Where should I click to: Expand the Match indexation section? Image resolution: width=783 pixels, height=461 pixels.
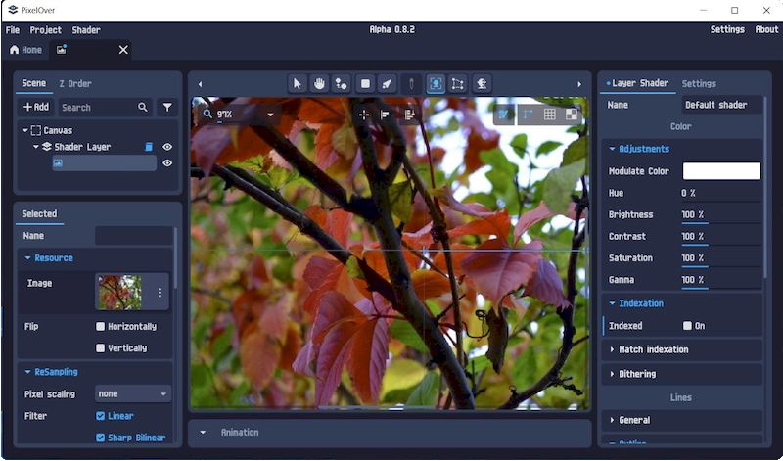[x=653, y=349]
